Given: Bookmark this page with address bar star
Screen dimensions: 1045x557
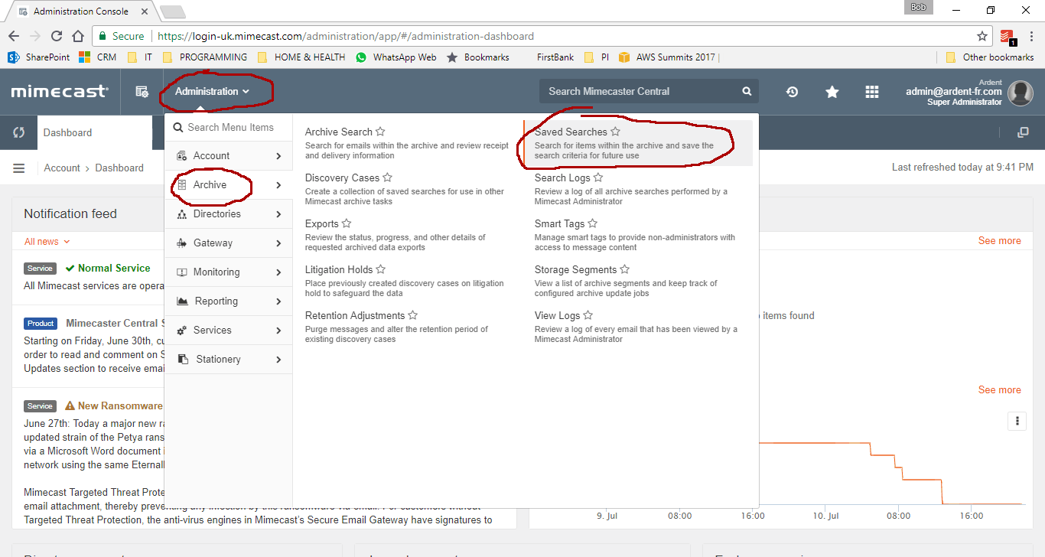Looking at the screenshot, I should click(x=982, y=36).
